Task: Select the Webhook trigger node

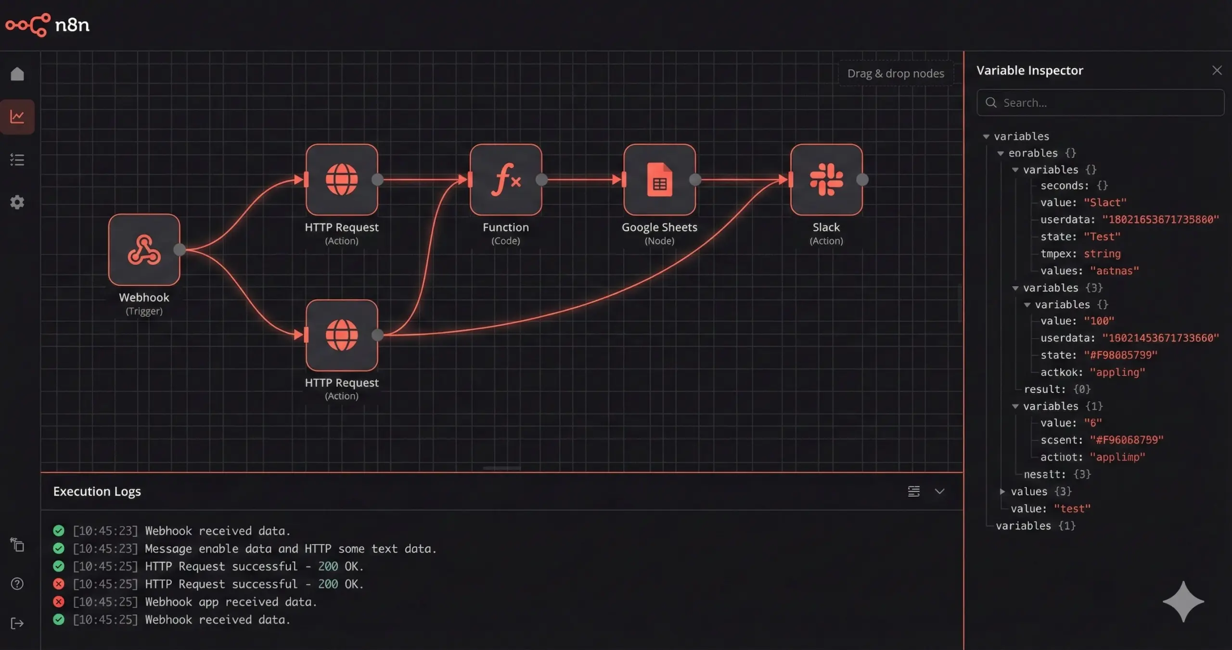Action: coord(144,250)
